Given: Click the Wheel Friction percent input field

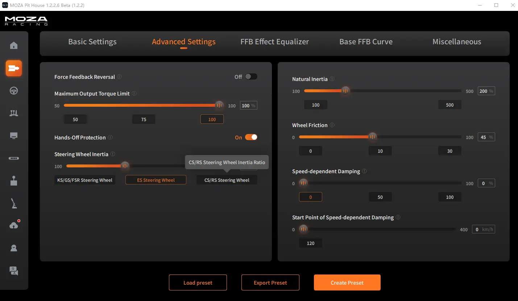Looking at the screenshot, I should (x=486, y=137).
